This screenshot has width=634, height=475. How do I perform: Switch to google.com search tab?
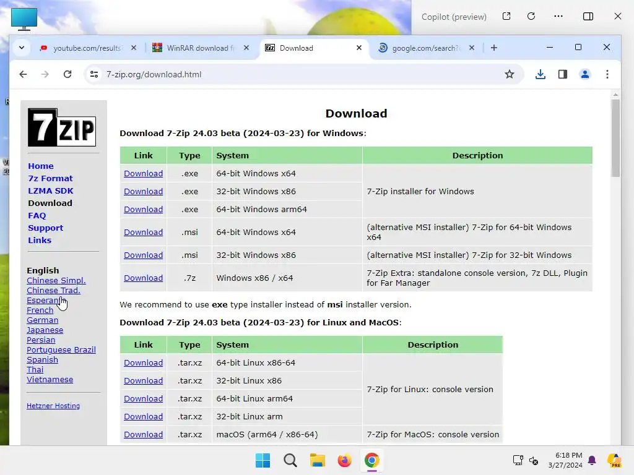click(425, 48)
